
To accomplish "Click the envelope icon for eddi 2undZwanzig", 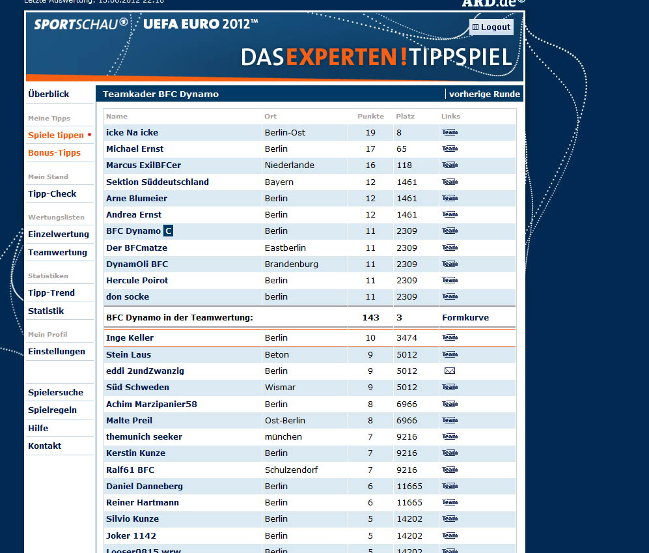I will coord(449,371).
